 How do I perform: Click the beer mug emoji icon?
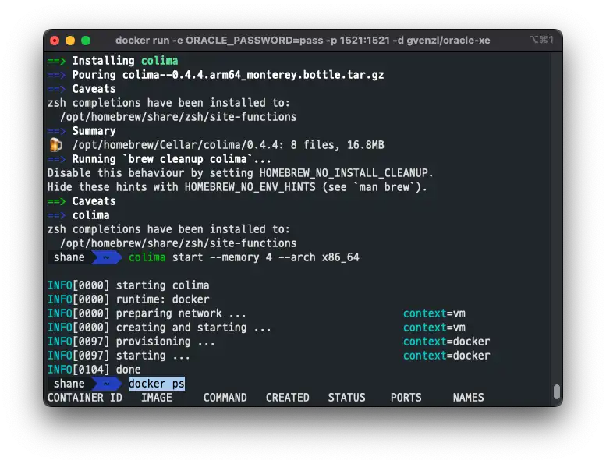[55, 145]
